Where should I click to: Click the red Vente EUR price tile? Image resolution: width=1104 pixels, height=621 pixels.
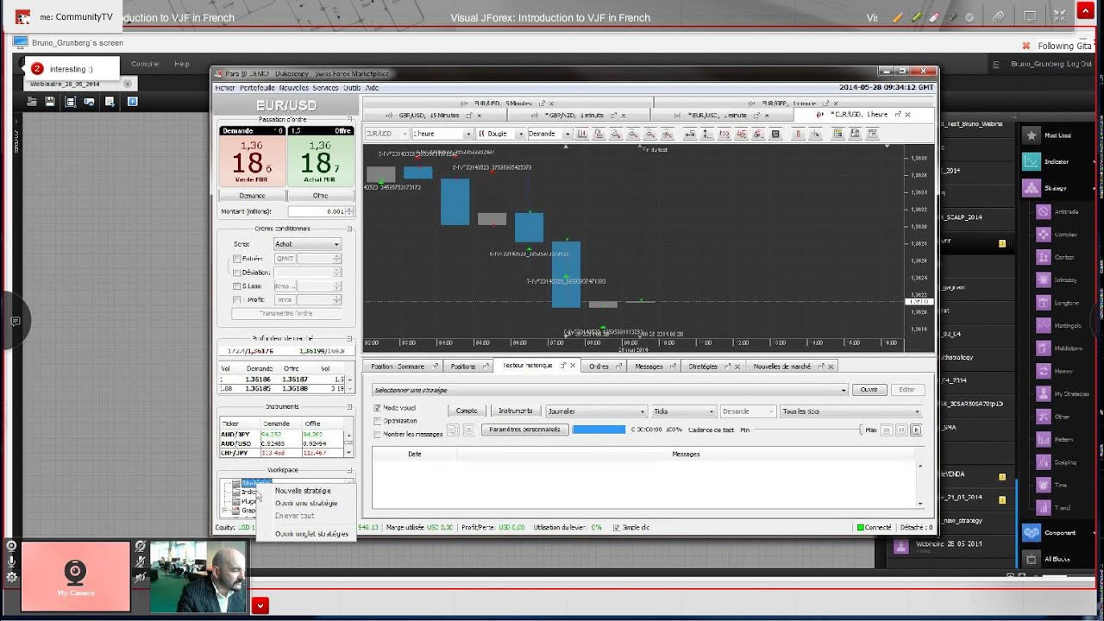[252, 156]
